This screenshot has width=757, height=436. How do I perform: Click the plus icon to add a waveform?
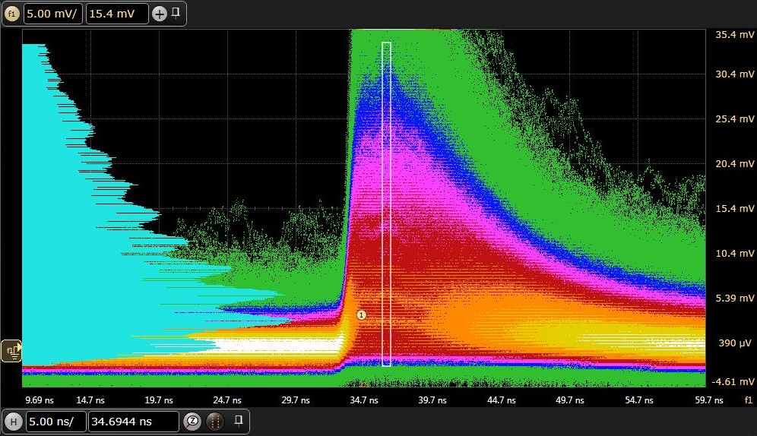tap(159, 14)
